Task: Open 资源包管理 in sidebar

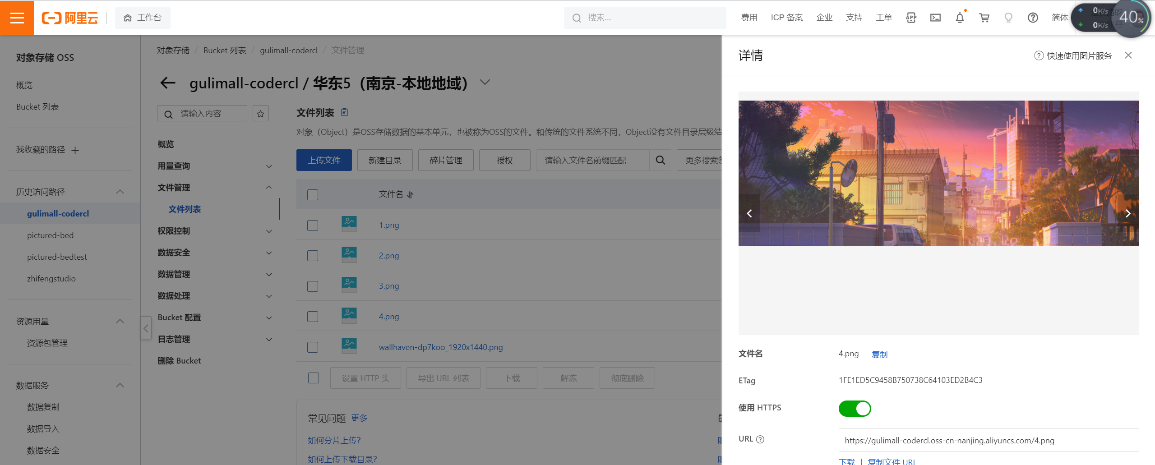Action: (47, 343)
